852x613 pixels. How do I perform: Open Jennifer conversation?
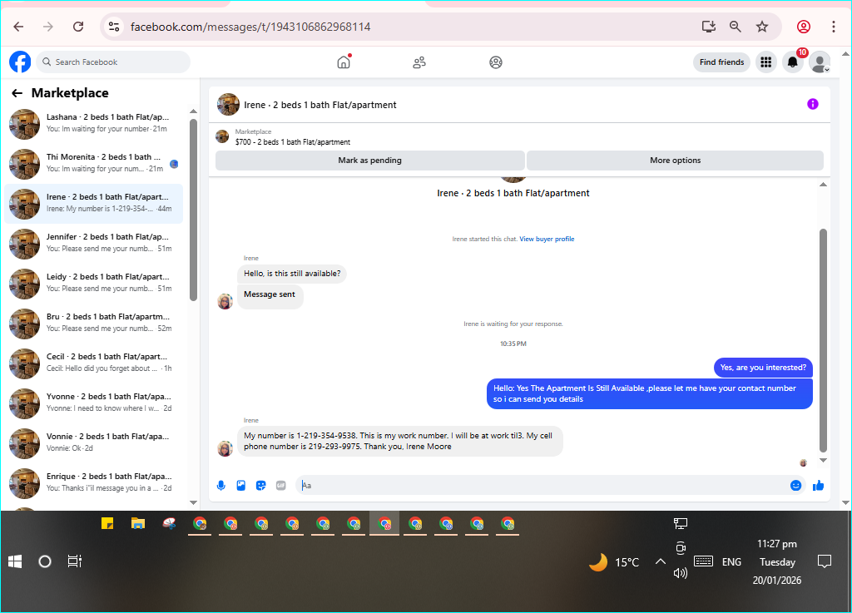point(93,244)
